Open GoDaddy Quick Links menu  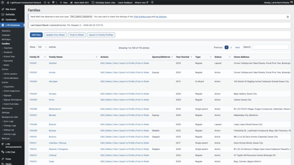pyautogui.click(x=103, y=3)
